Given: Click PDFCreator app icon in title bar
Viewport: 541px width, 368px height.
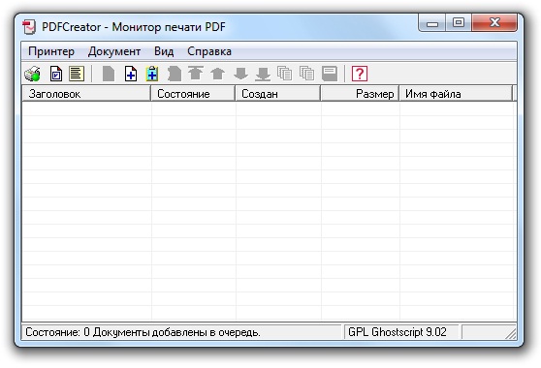Looking at the screenshot, I should coord(29,27).
